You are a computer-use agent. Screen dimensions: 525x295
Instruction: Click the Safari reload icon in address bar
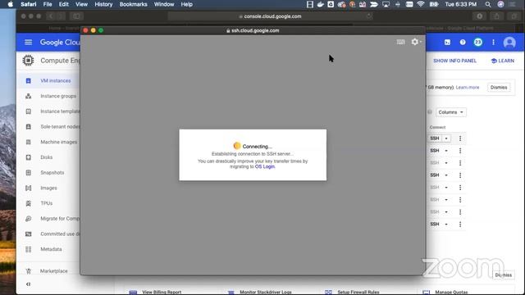point(369,16)
